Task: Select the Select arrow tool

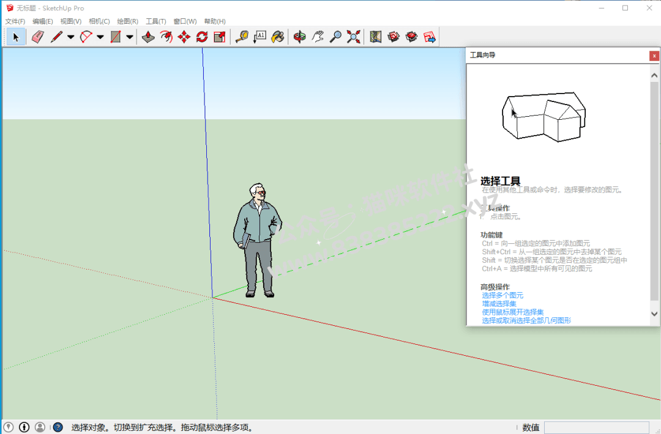Action: click(x=15, y=37)
